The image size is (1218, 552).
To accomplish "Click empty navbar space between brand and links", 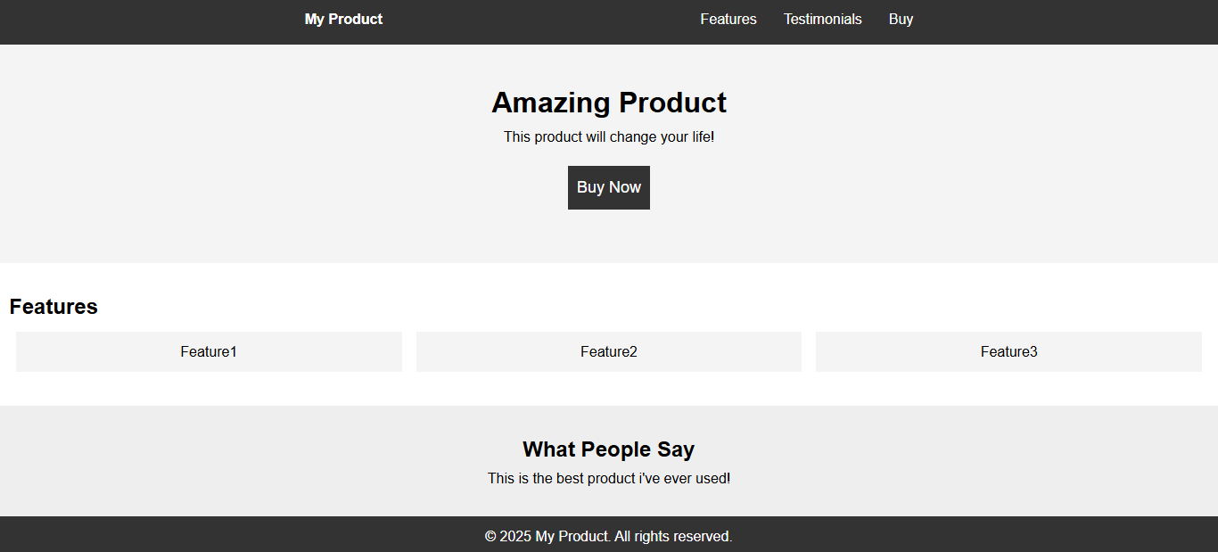I will click(x=535, y=20).
